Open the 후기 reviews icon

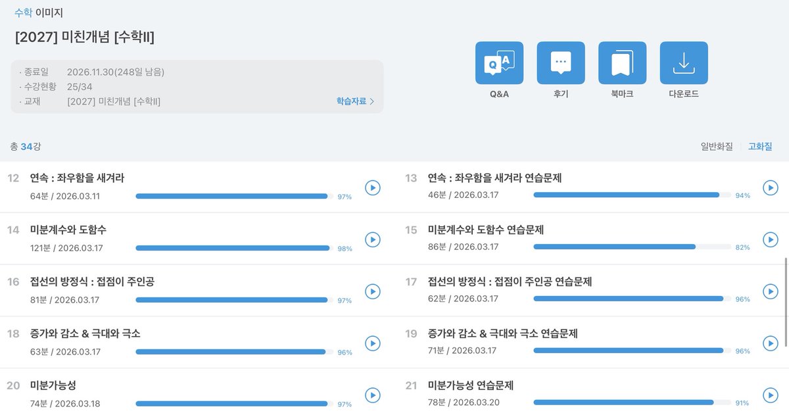[x=561, y=63]
